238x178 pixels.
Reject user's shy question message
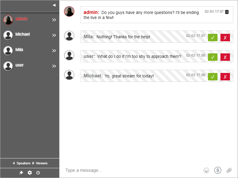(225, 57)
